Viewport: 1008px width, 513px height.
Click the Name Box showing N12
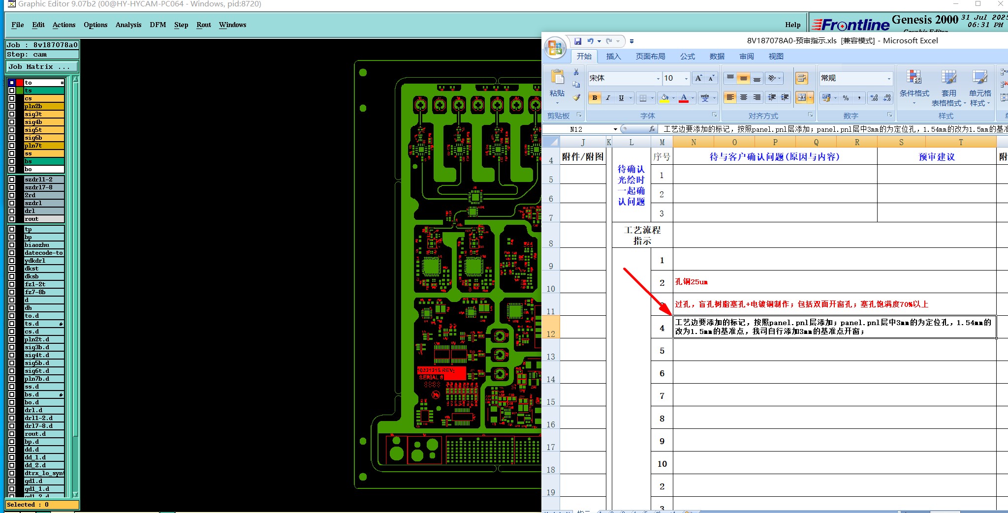[x=577, y=129]
